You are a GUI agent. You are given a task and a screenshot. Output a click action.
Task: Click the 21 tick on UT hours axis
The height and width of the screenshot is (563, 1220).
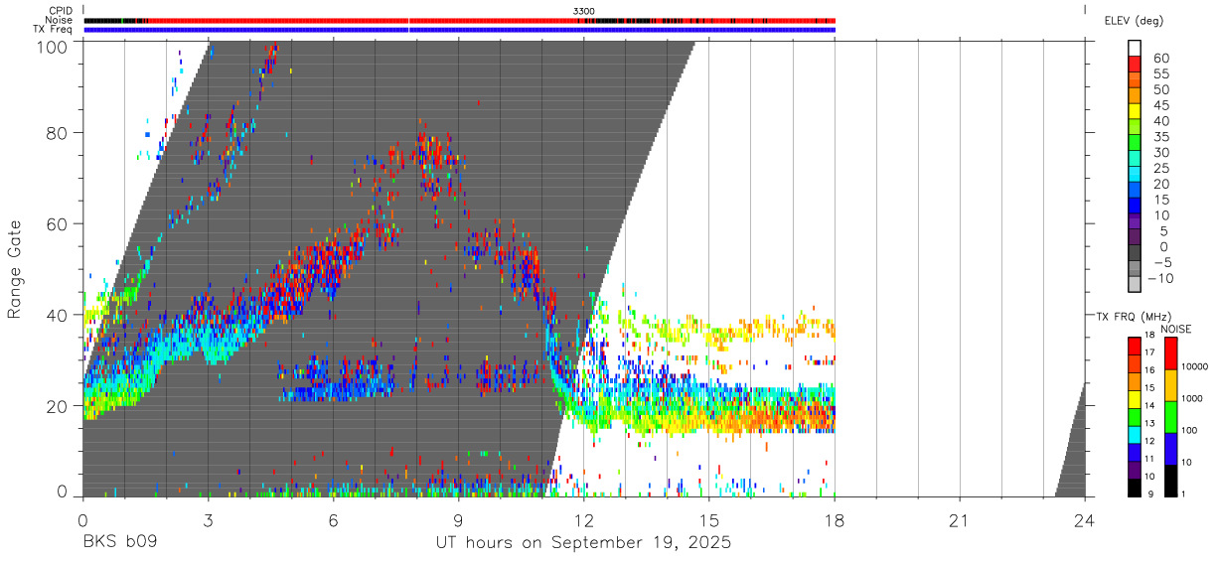(x=960, y=520)
